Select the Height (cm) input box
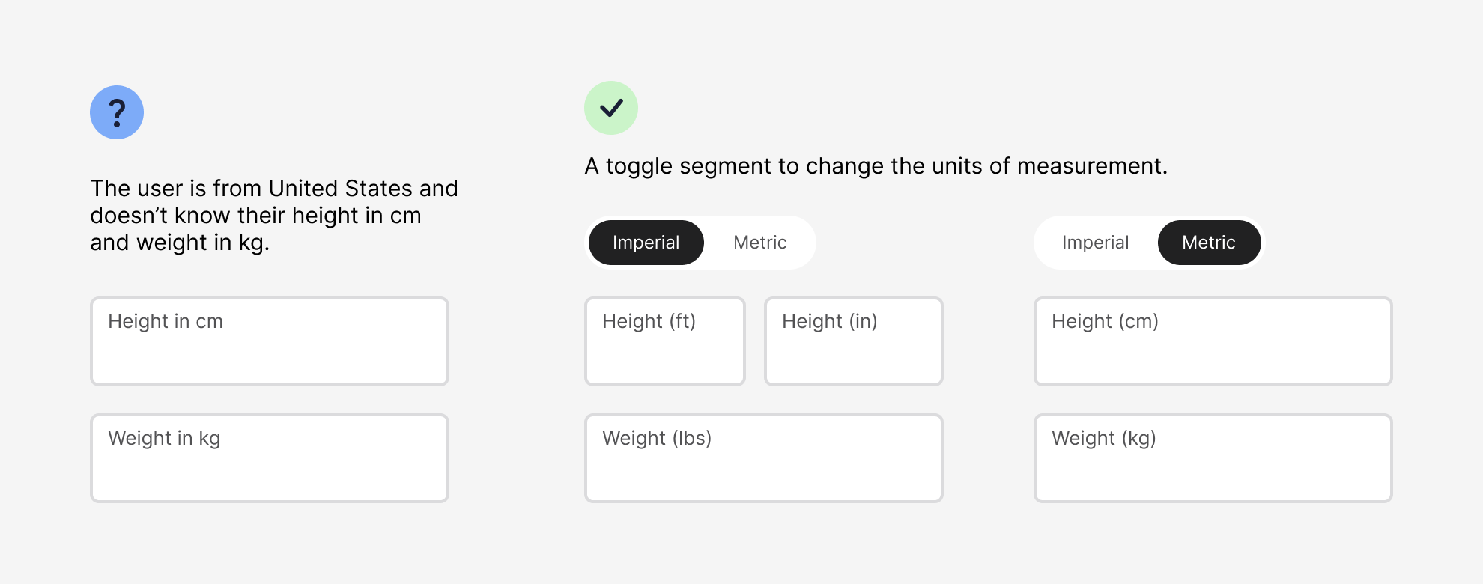The height and width of the screenshot is (584, 1483). coord(1213,341)
